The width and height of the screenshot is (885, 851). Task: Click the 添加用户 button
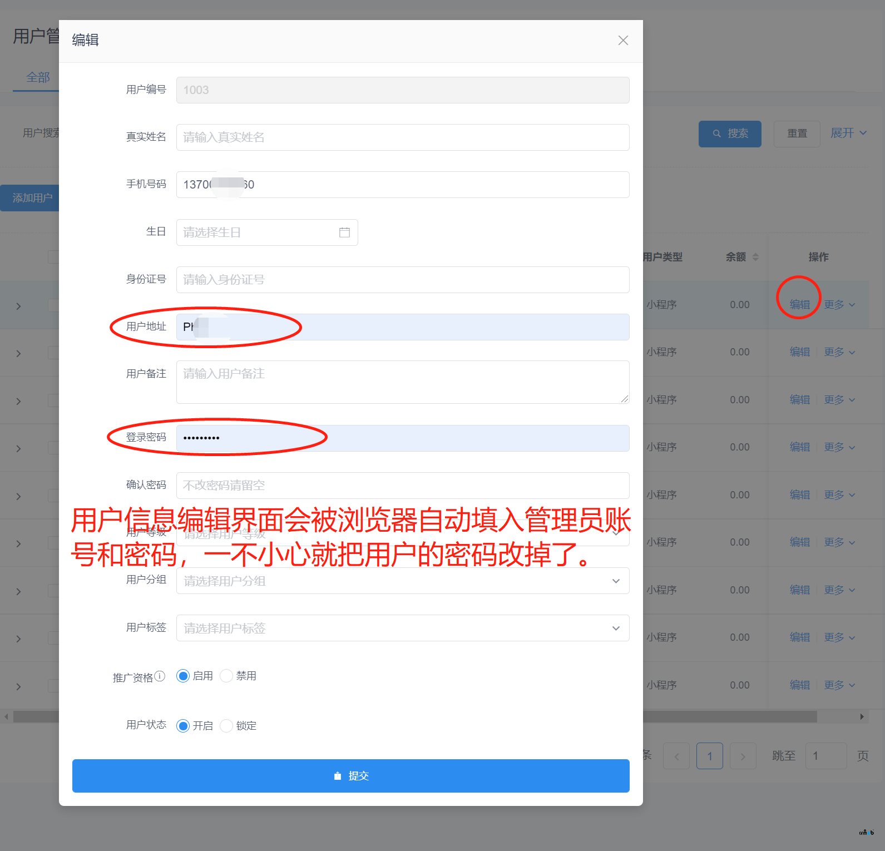click(x=30, y=198)
